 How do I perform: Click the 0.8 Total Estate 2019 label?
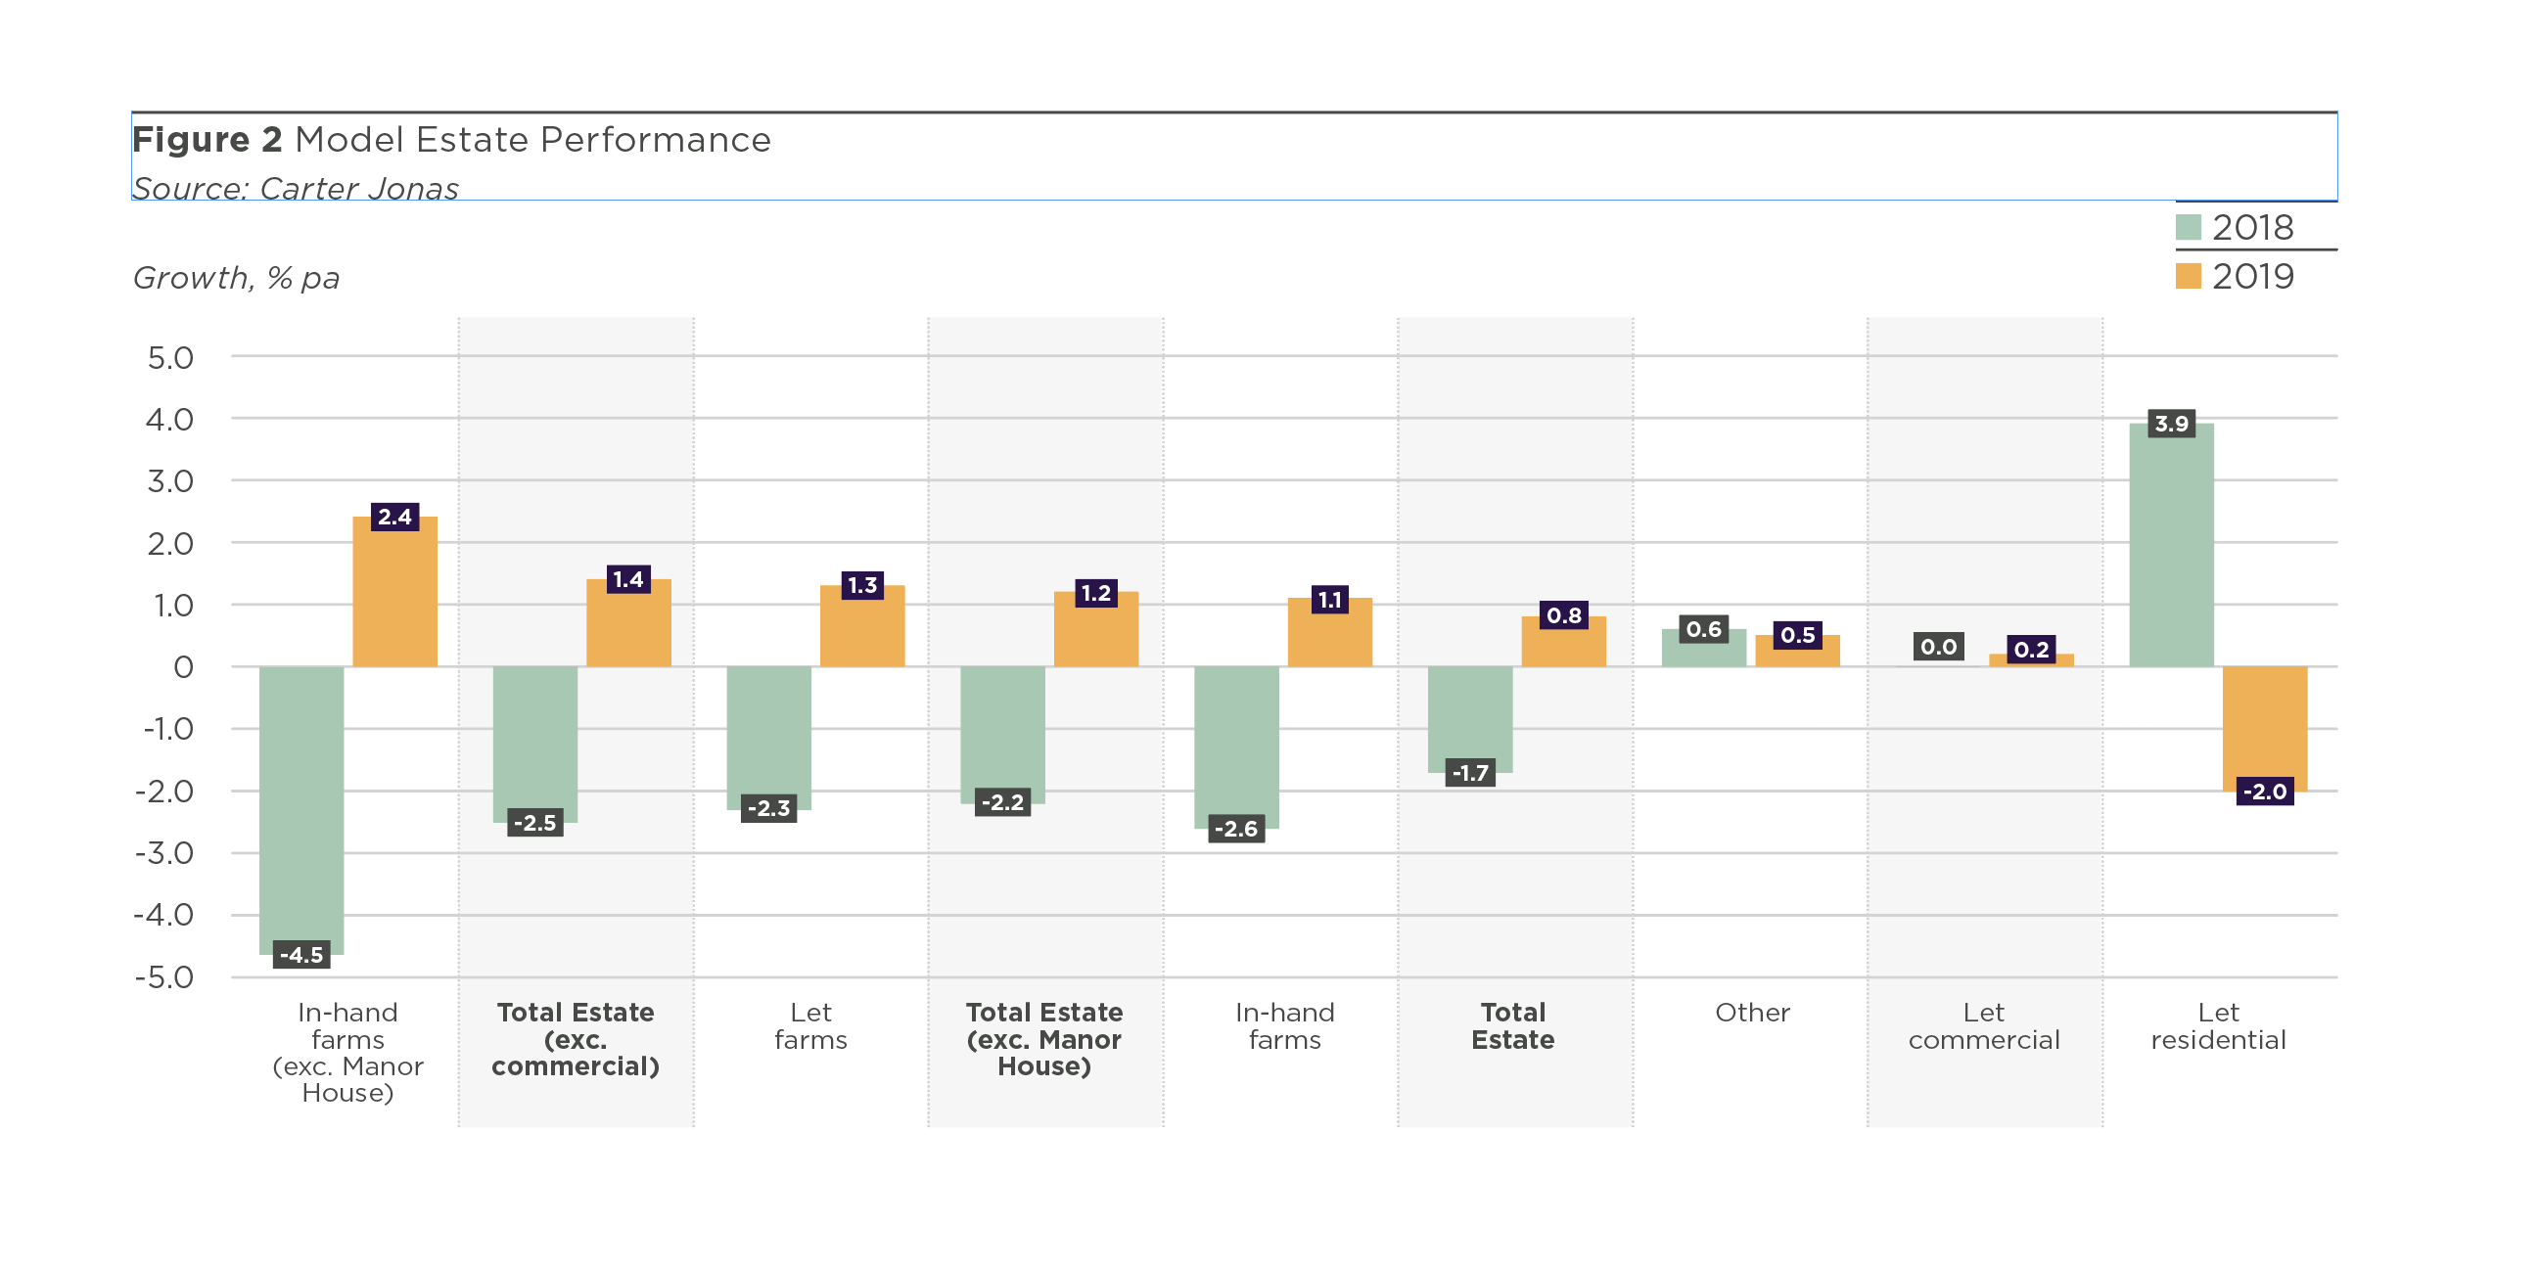[1563, 615]
